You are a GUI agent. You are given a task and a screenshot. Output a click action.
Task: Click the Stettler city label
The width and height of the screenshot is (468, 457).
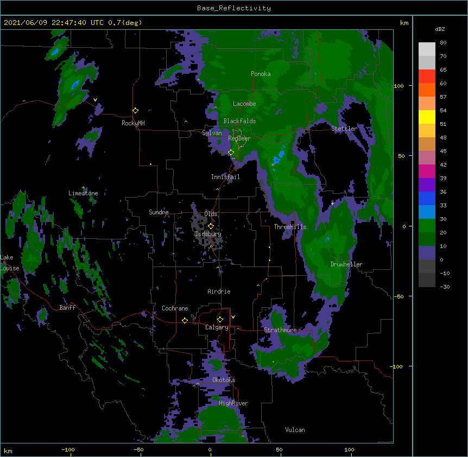(x=344, y=129)
